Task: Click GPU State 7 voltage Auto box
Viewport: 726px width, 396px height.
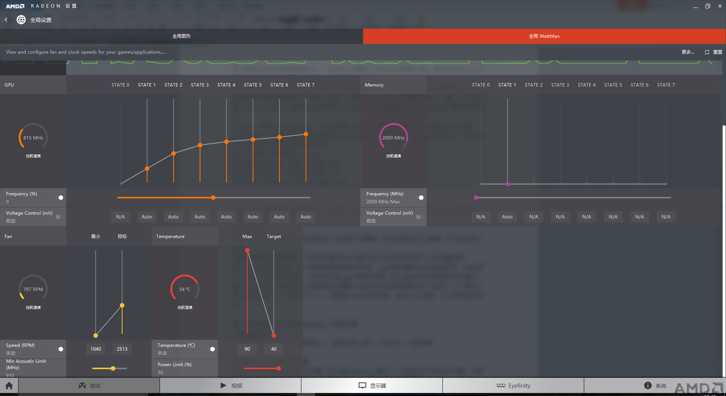Action: pos(306,217)
